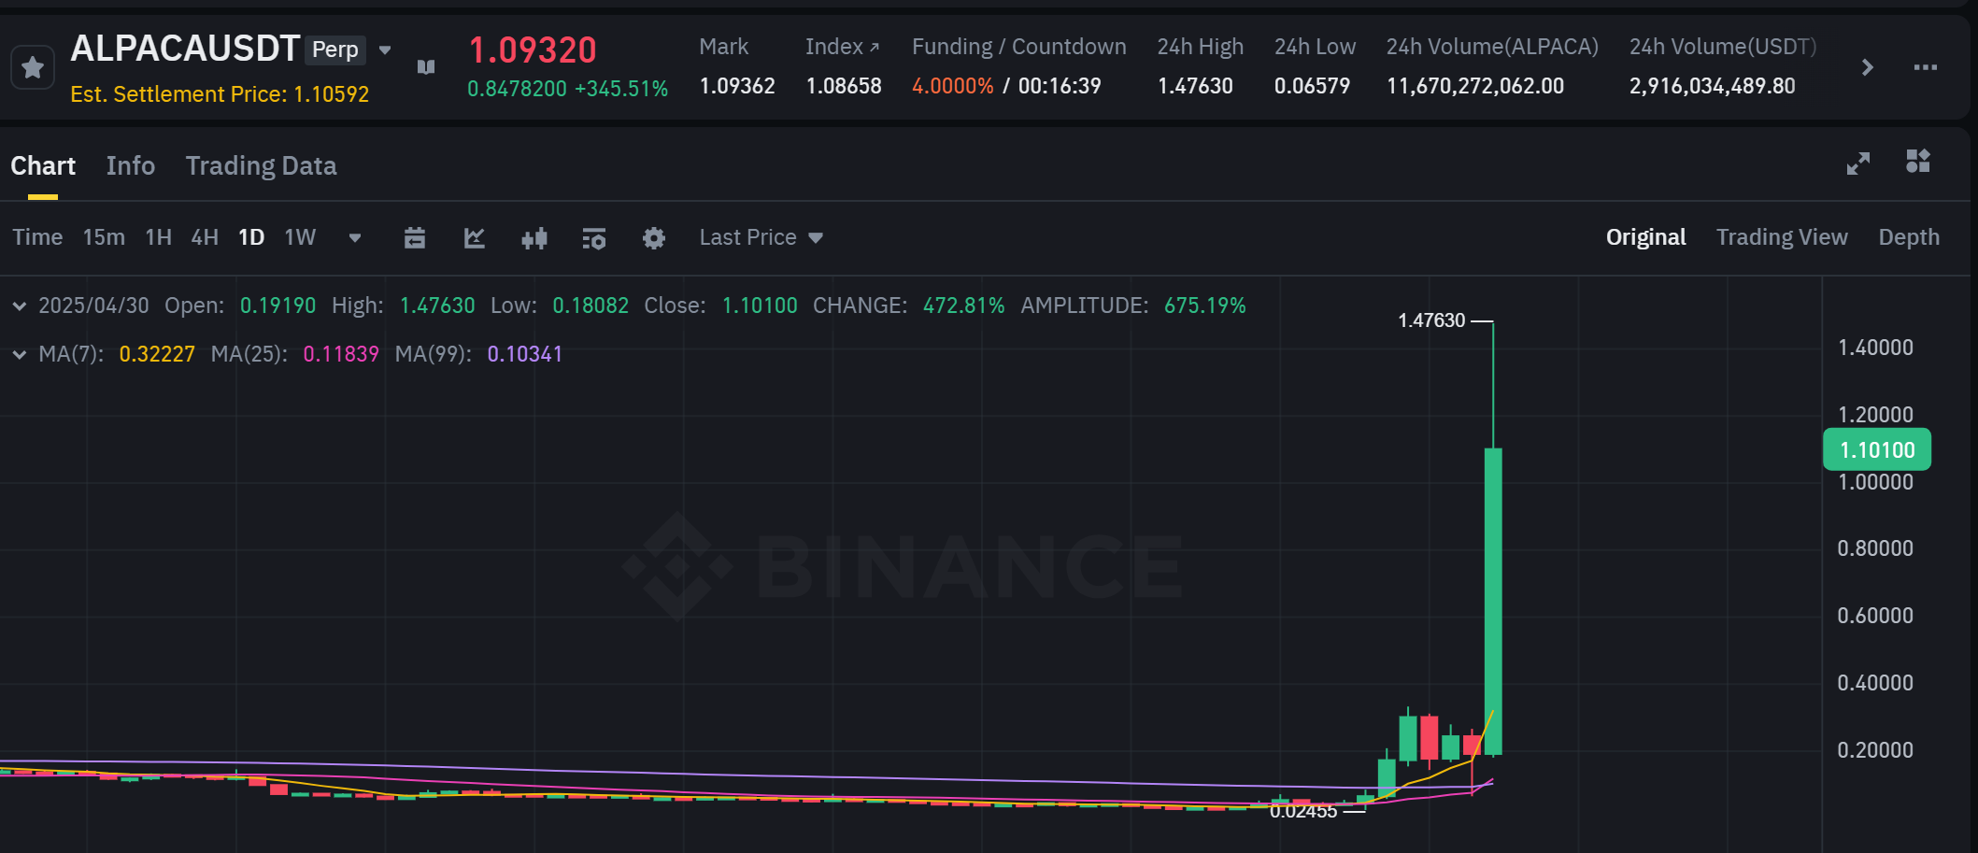Click the 24h High value 1.47630
The width and height of the screenshot is (1978, 853).
tap(1195, 86)
